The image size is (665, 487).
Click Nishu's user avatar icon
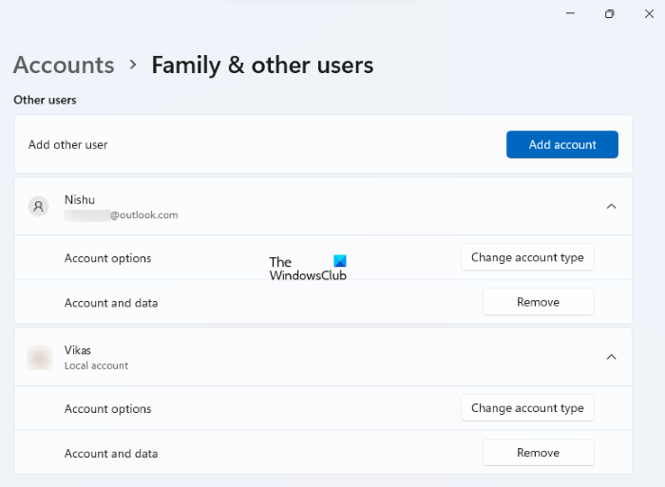[39, 206]
